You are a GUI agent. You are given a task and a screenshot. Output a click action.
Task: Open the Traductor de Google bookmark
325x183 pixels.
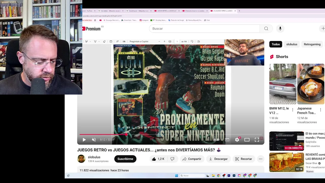pos(176,20)
